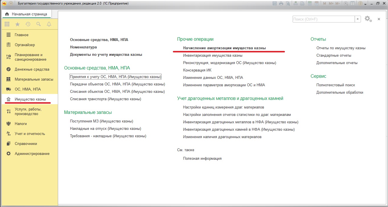
Task: Click the Поиск (Ctrl+F) search field
Action: [323, 19]
